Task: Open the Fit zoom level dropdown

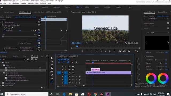Action: (x=89, y=43)
